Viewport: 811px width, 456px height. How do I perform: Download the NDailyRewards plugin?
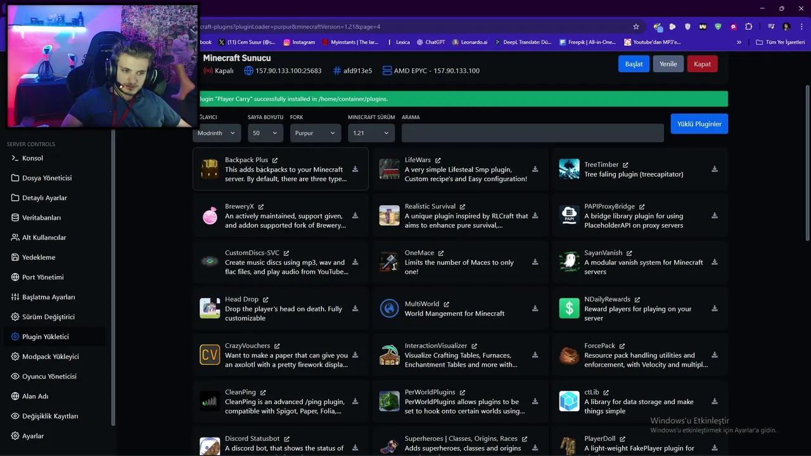(x=714, y=308)
